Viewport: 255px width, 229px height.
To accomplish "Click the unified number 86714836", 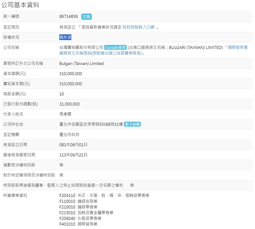I will pos(69,17).
